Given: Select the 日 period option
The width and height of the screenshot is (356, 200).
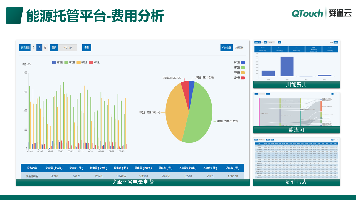Looking at the screenshot, I should pyautogui.click(x=34, y=47).
